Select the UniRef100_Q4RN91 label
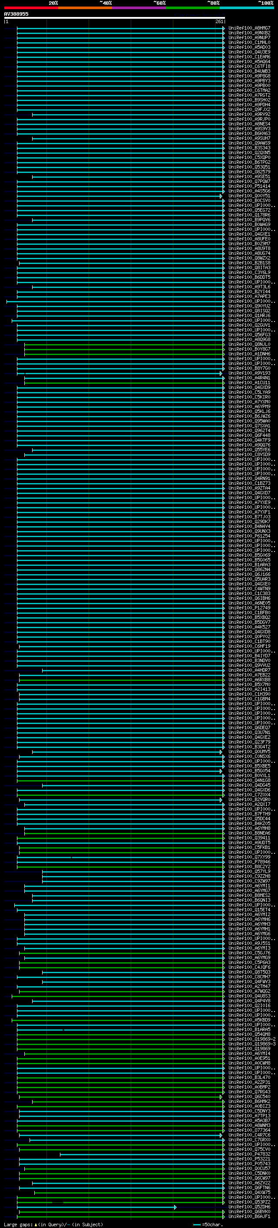The height and width of the screenshot is (1228, 278). (x=249, y=479)
